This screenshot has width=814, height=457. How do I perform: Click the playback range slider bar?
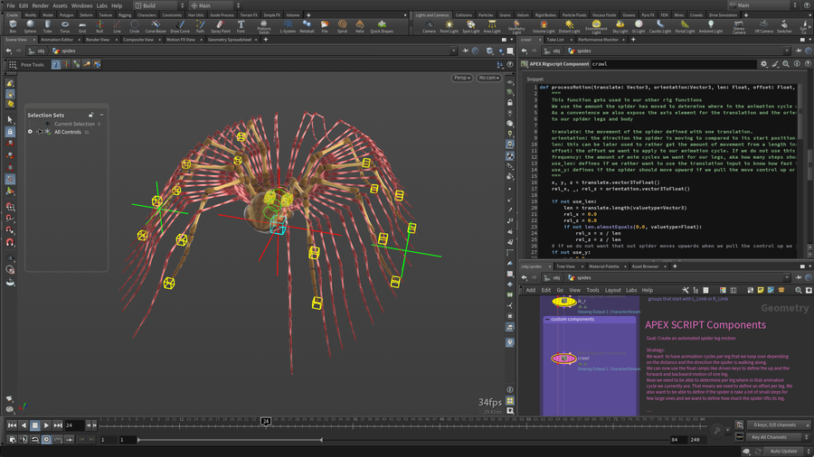click(230, 440)
